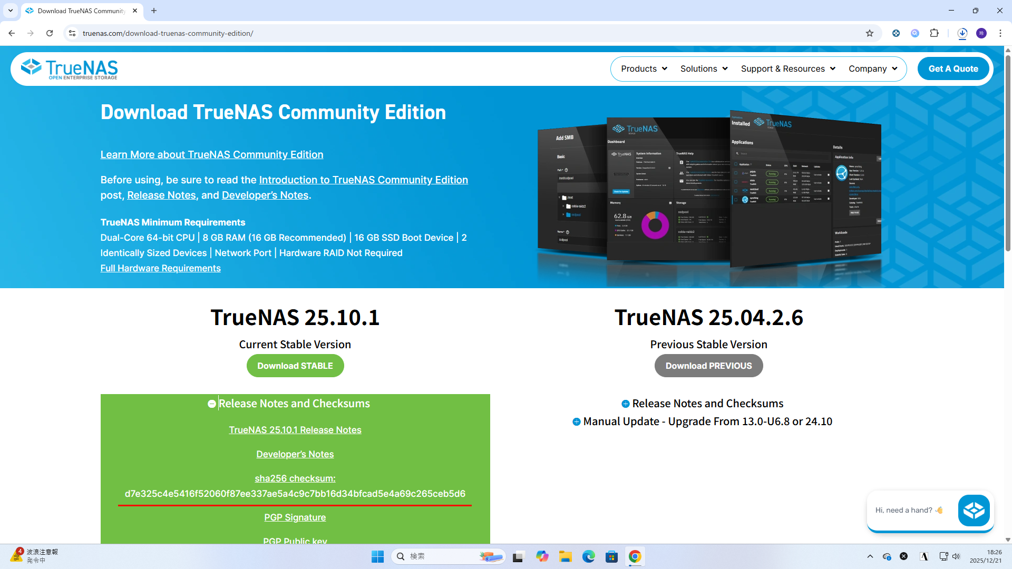Click the Download STABLE button

[295, 366]
